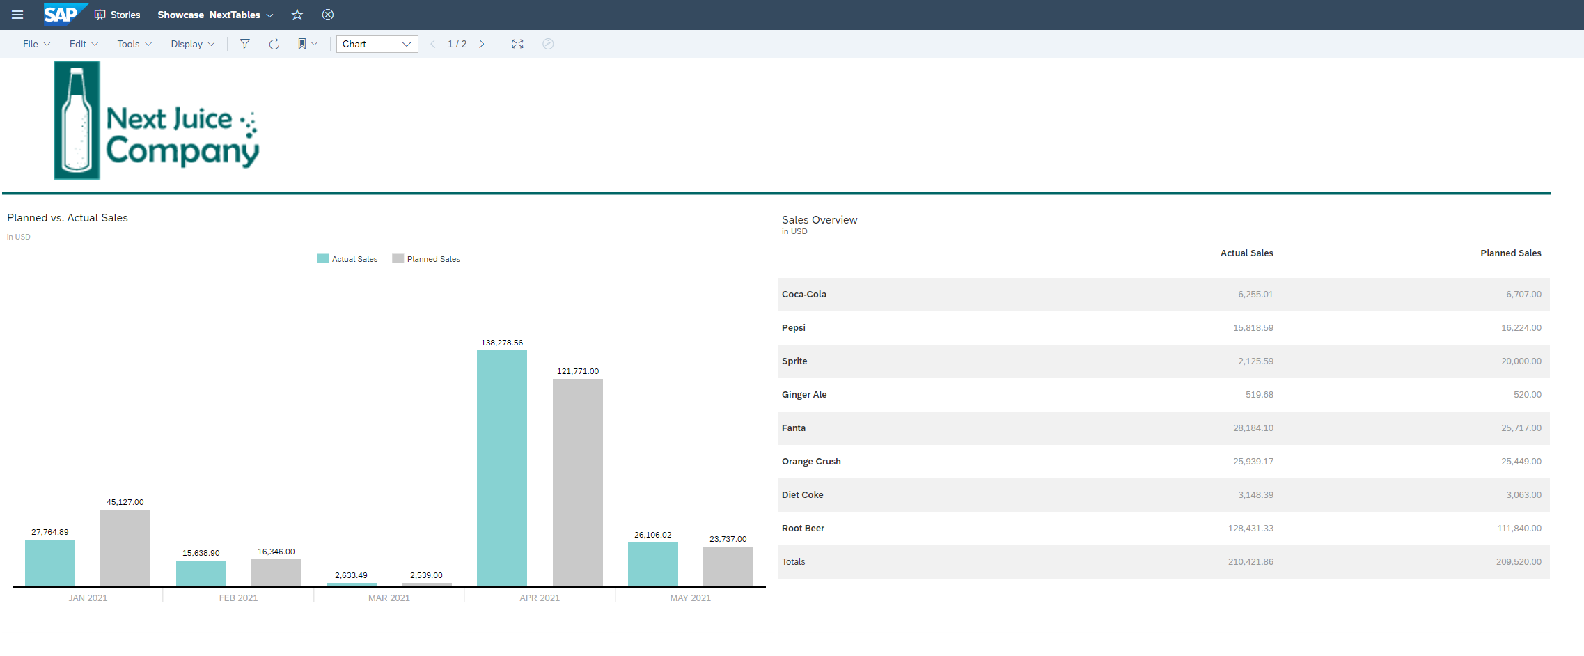This screenshot has width=1584, height=656.
Task: Select the Totals row label
Action: 794,562
